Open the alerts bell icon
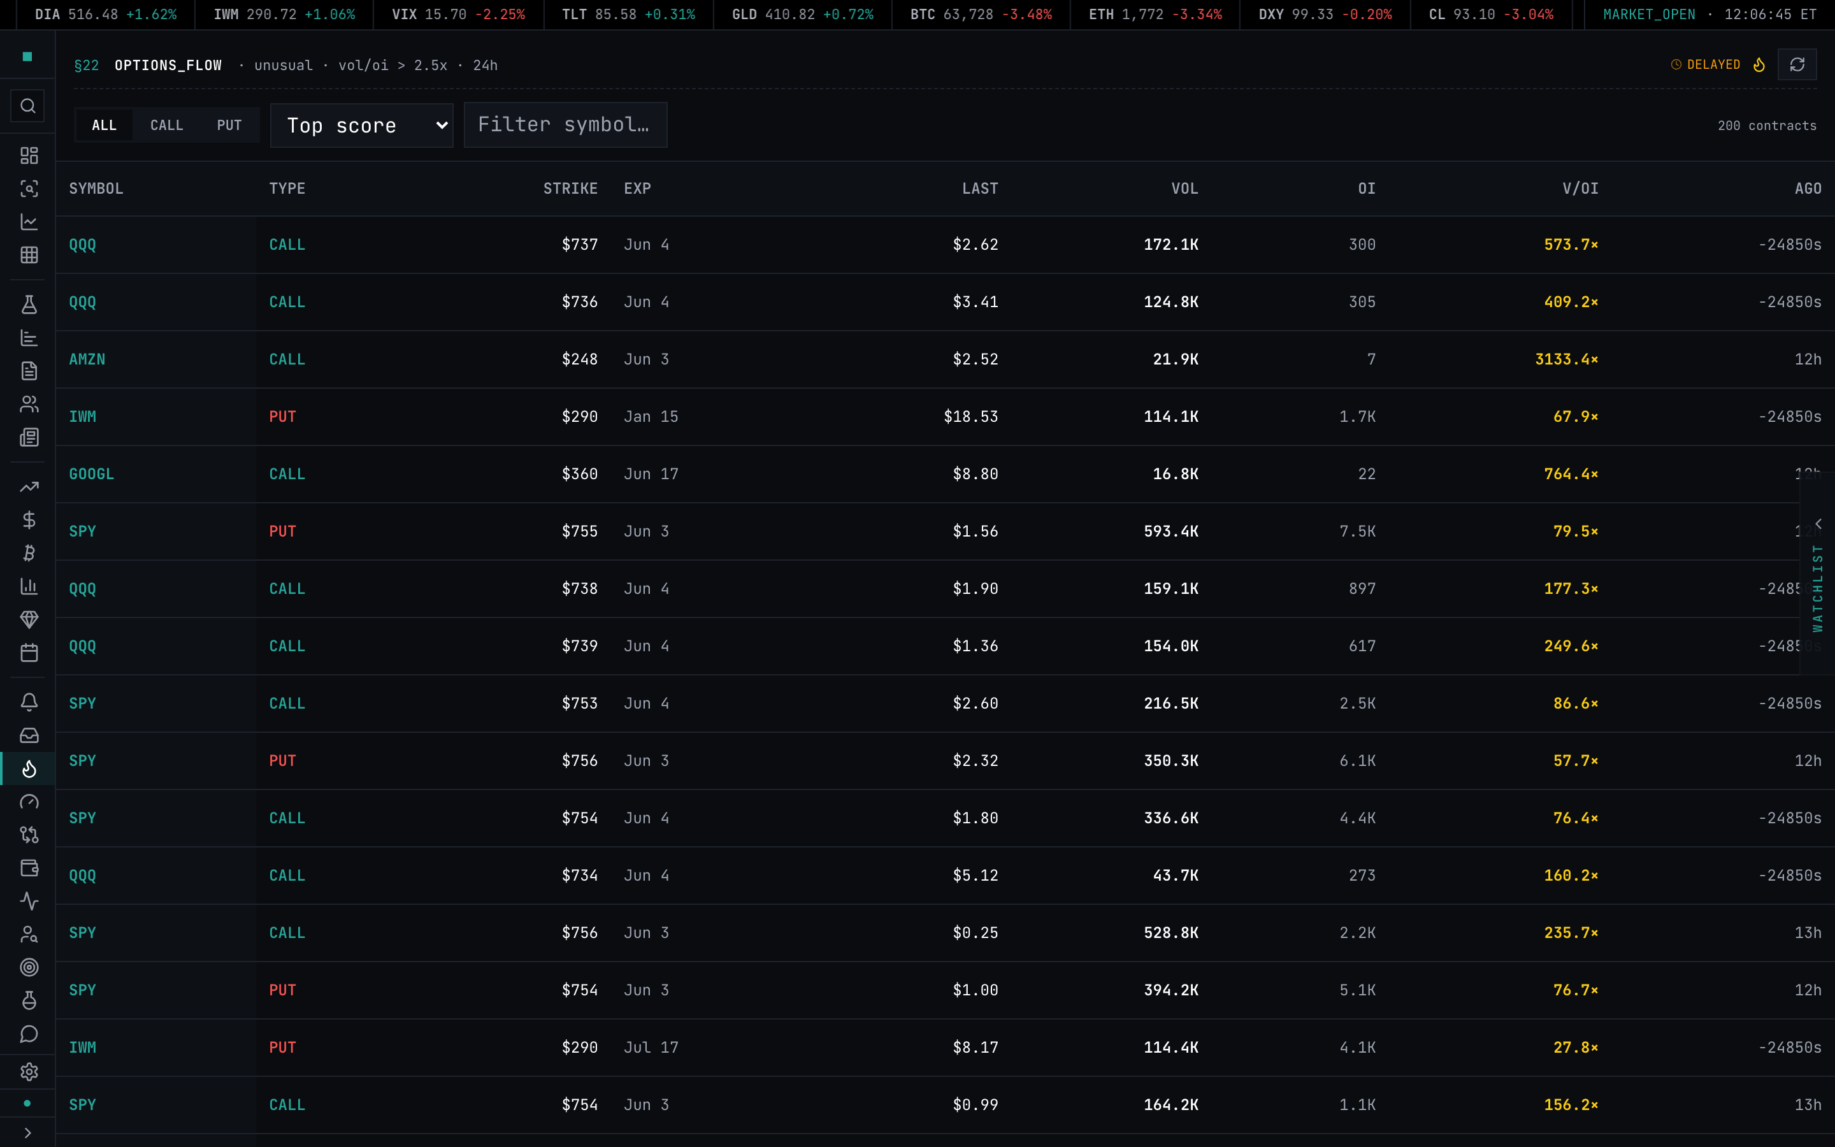The image size is (1835, 1147). click(x=29, y=702)
